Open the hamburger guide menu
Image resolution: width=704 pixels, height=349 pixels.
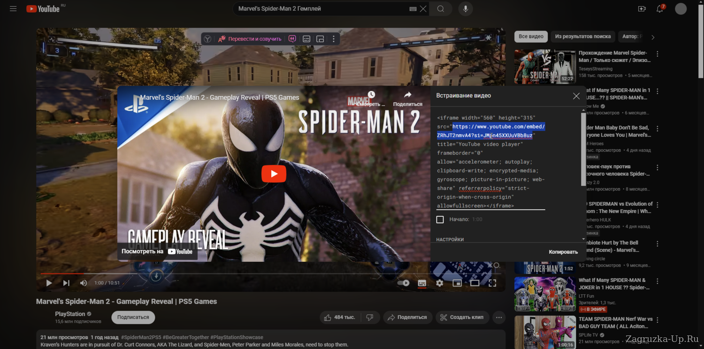click(x=13, y=9)
